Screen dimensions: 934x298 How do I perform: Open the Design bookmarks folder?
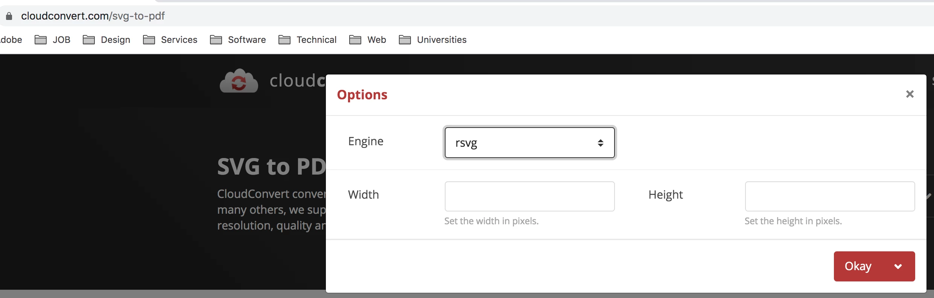tap(106, 40)
